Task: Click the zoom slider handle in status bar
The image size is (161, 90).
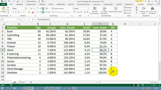Action: click(154, 85)
